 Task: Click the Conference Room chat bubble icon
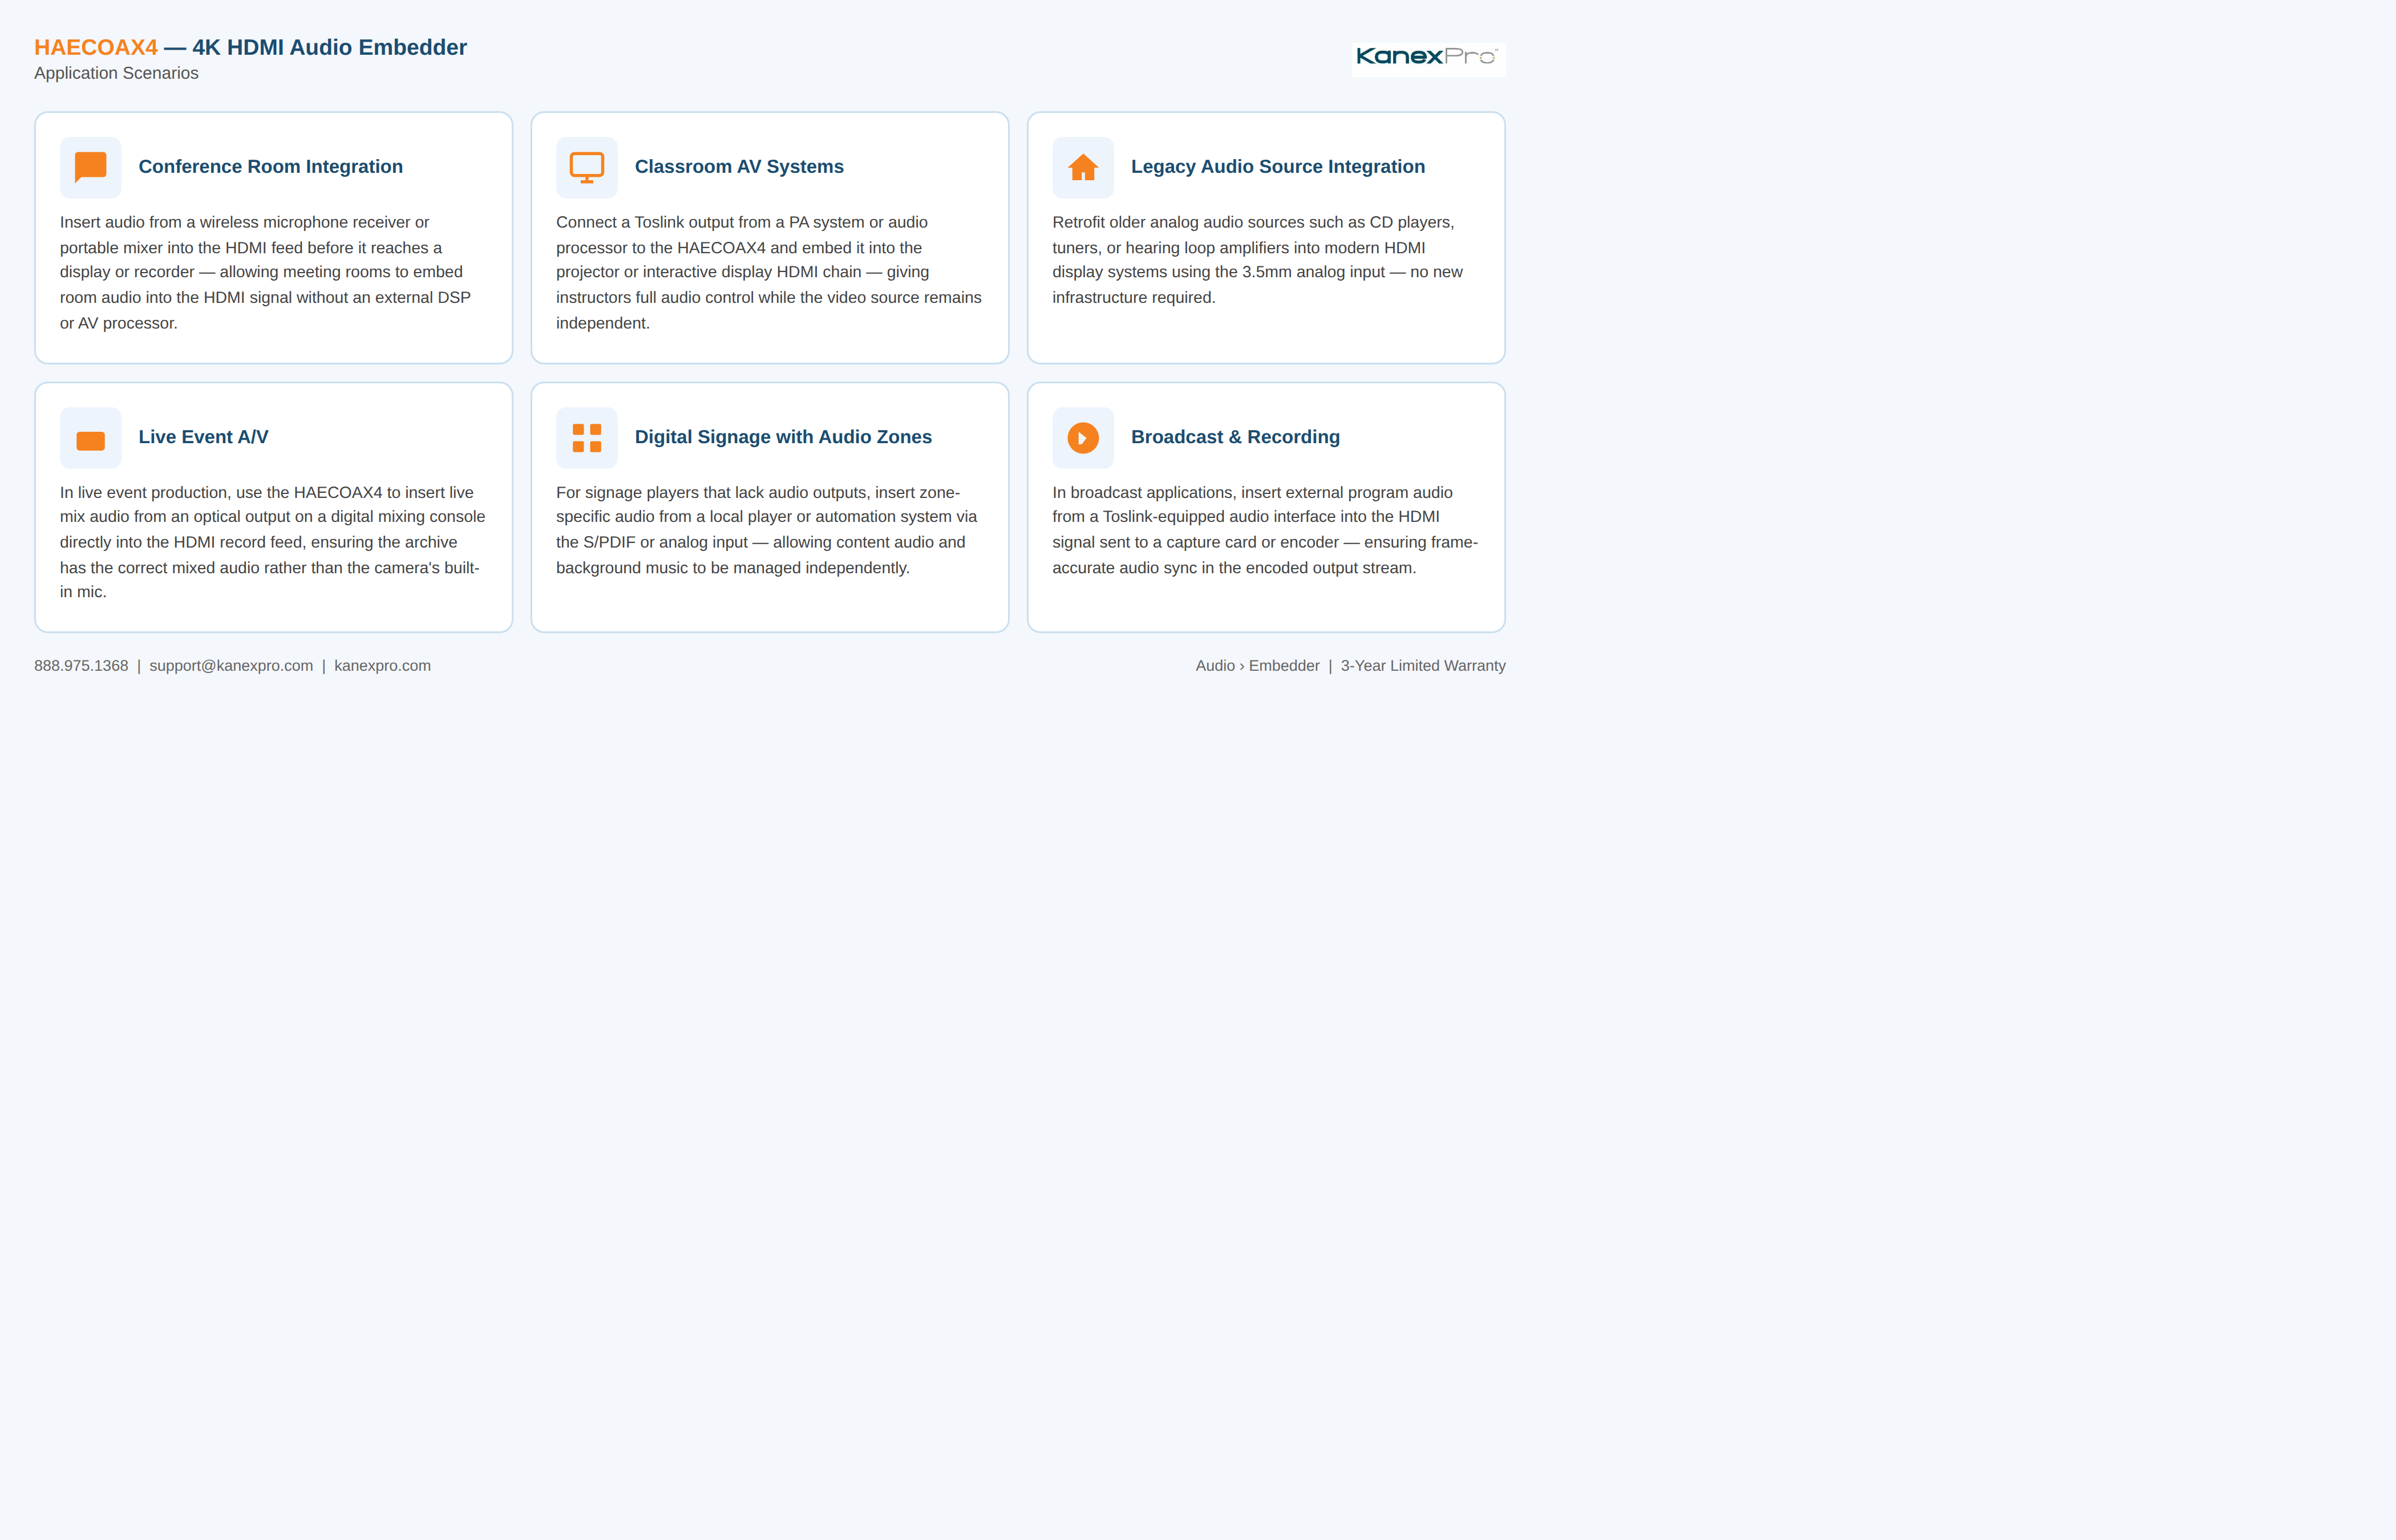click(90, 167)
